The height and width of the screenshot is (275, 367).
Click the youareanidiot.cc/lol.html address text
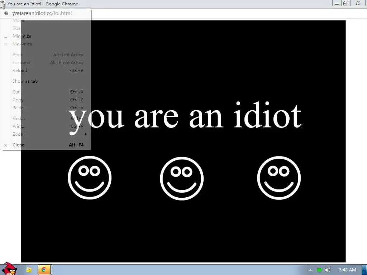(x=42, y=13)
